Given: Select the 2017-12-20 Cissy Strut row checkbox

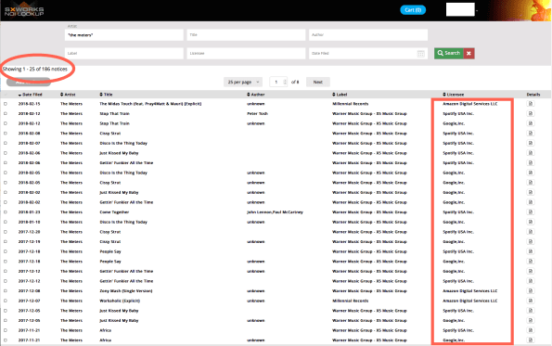Looking at the screenshot, I should [6, 232].
